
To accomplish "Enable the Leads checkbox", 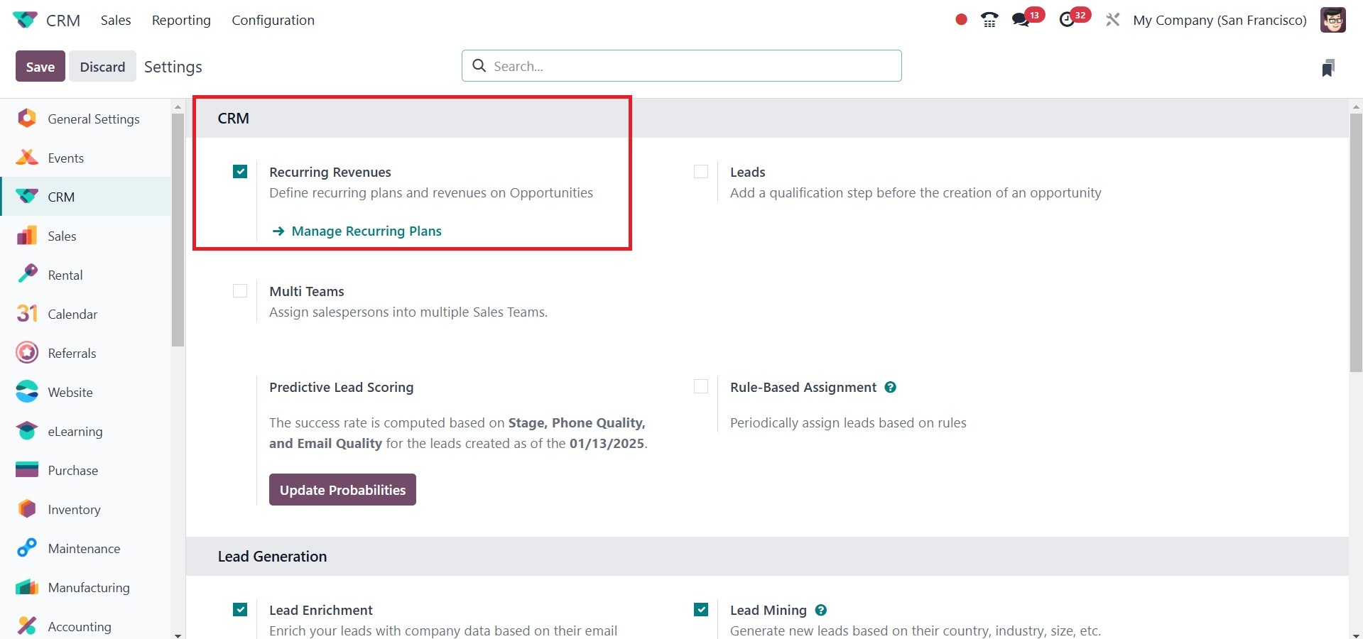I will 701,172.
